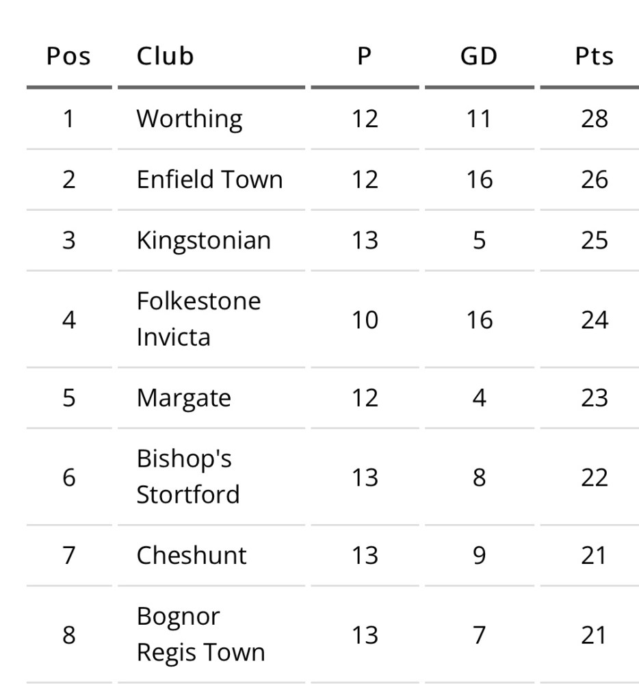Click position number 8 cell
Image resolution: width=639 pixels, height=700 pixels.
coord(68,635)
